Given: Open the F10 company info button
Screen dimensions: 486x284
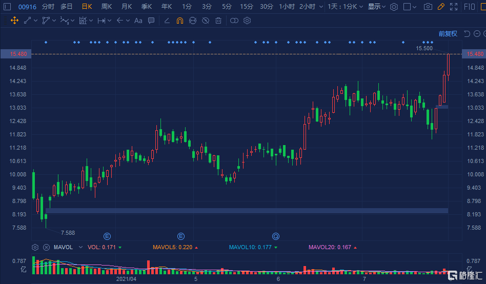Looking at the screenshot, I should 469,7.
